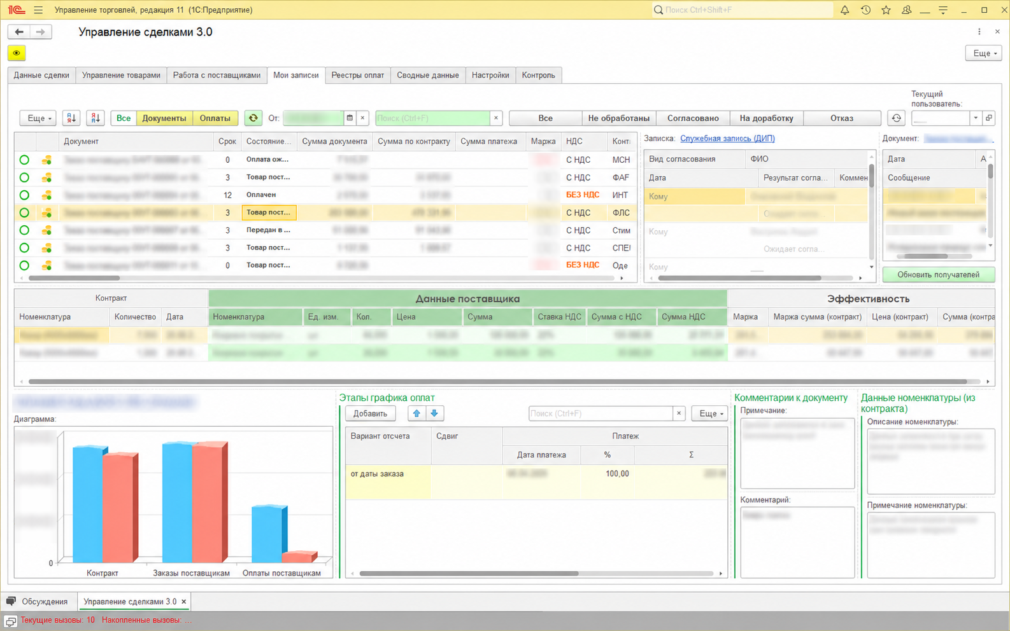Image resolution: width=1010 pixels, height=631 pixels.
Task: Move payment stage up with blue arrow
Action: pos(416,413)
